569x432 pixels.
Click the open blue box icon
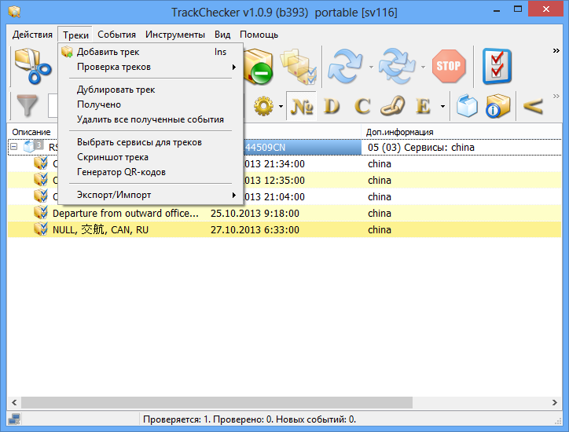[x=468, y=106]
